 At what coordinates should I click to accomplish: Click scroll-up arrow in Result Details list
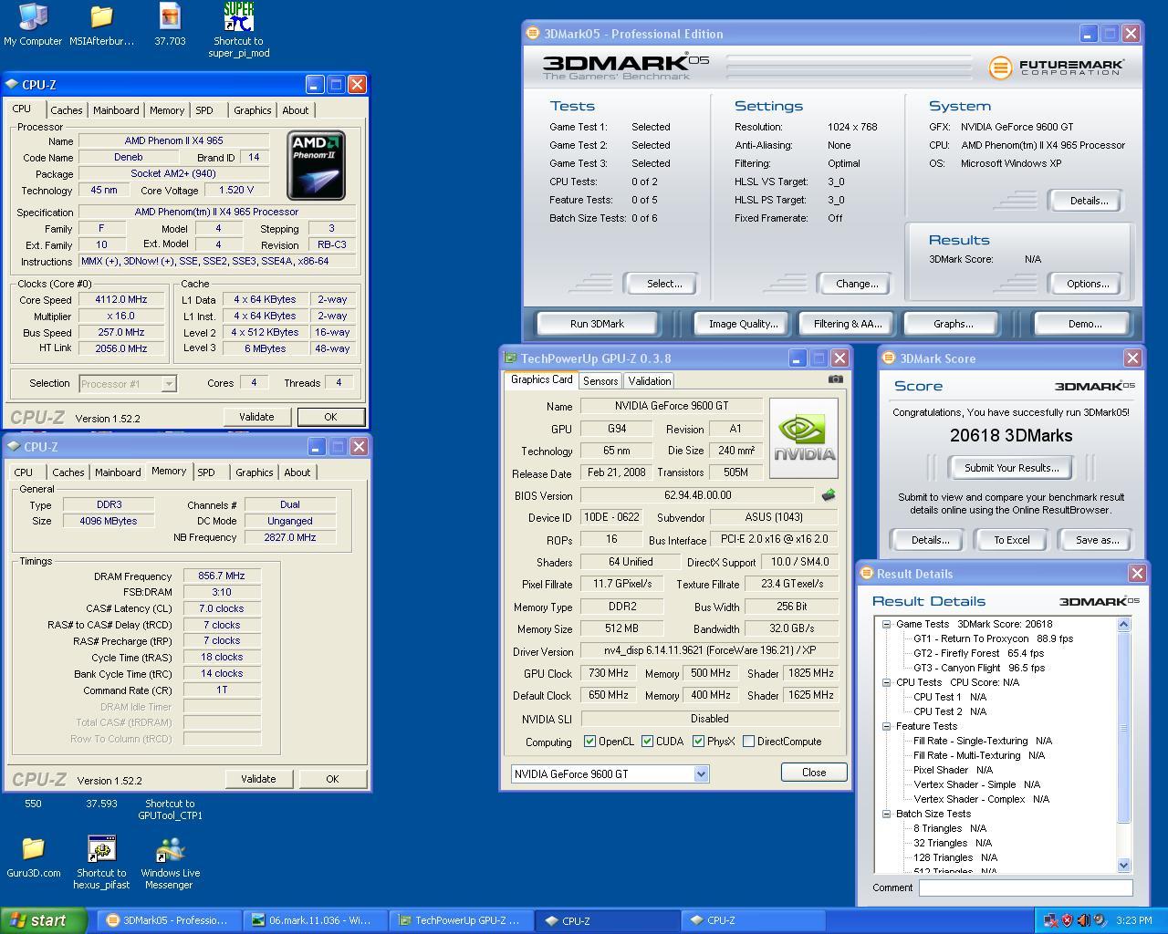point(1123,625)
